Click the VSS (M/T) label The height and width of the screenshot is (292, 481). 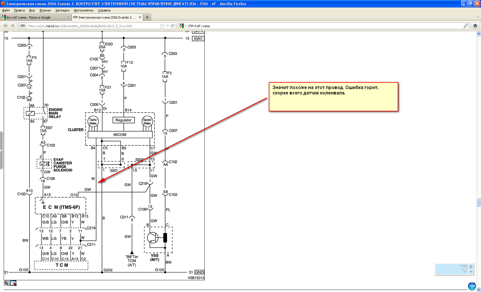coord(155,258)
